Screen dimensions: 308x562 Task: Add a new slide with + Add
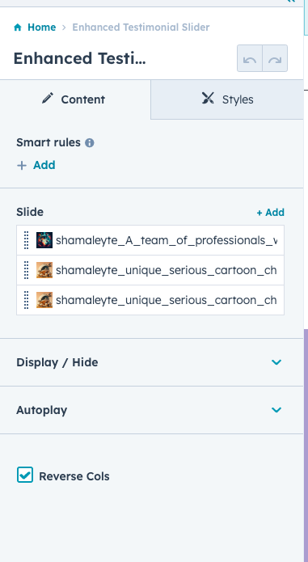[x=270, y=213]
